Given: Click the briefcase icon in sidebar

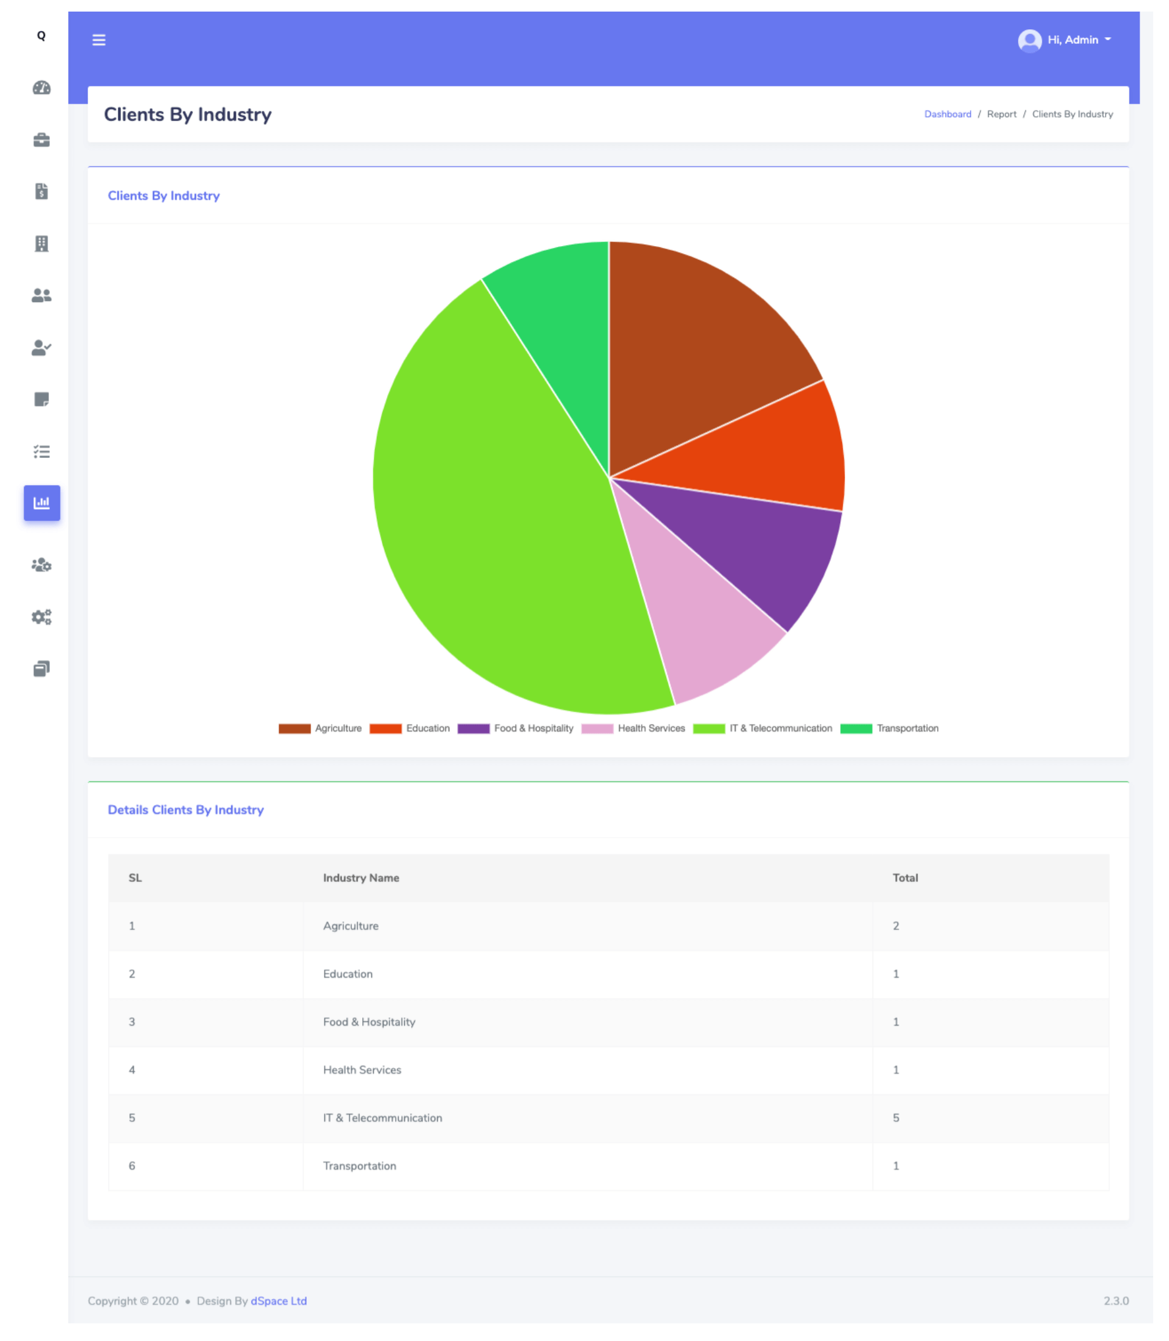Looking at the screenshot, I should pyautogui.click(x=42, y=140).
